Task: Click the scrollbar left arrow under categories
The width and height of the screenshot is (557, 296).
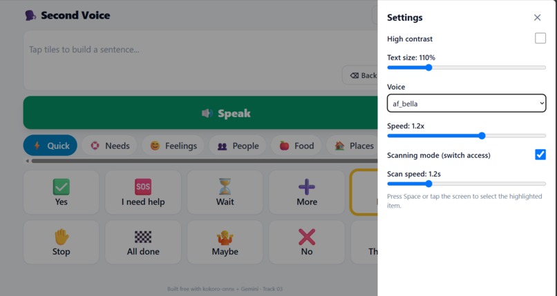Action: point(27,161)
